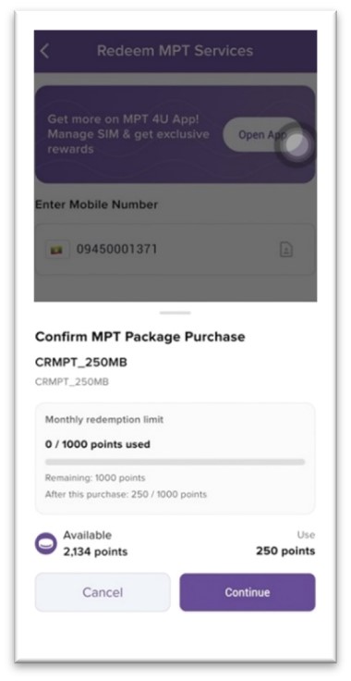Click the Redeem MPT Services title
Screen dimensions: 351x681
175,51
